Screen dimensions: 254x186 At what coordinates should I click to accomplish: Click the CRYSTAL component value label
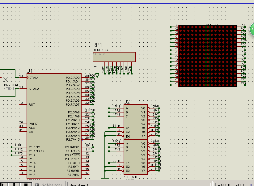click(x=11, y=85)
